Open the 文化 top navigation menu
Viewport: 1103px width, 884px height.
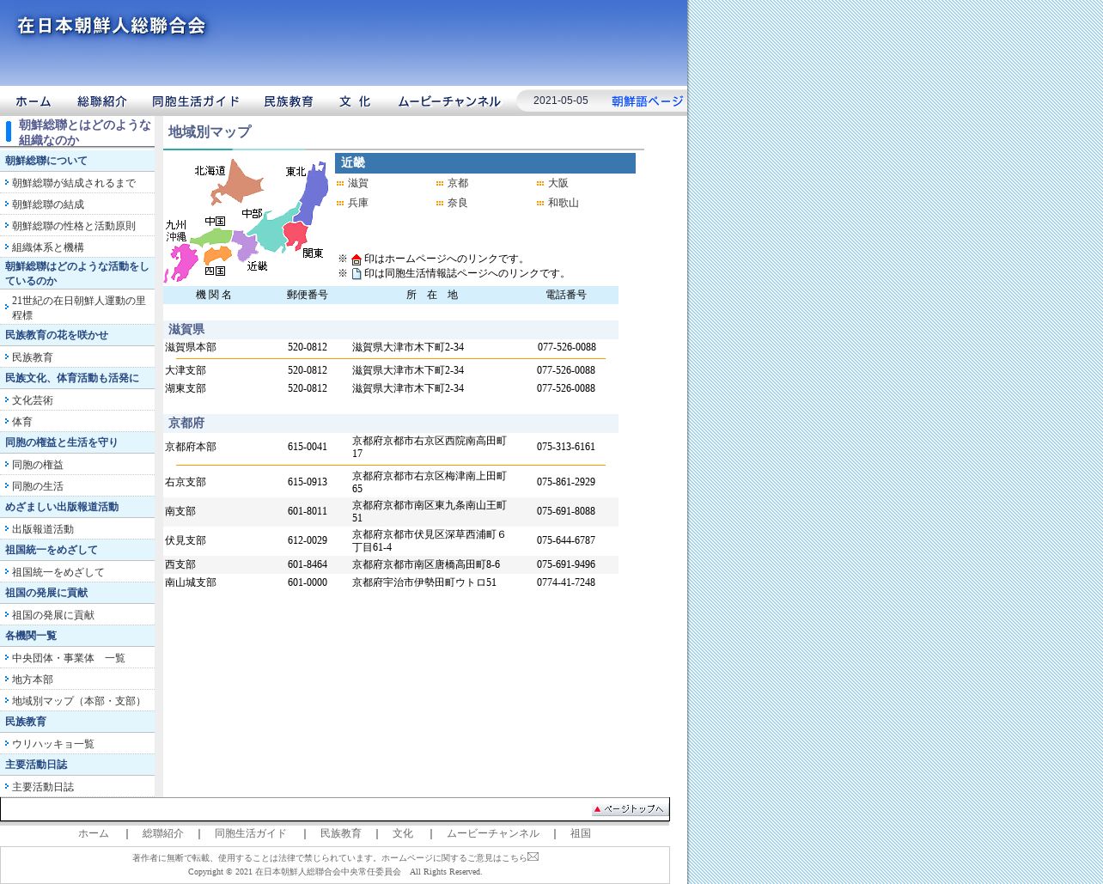point(355,101)
